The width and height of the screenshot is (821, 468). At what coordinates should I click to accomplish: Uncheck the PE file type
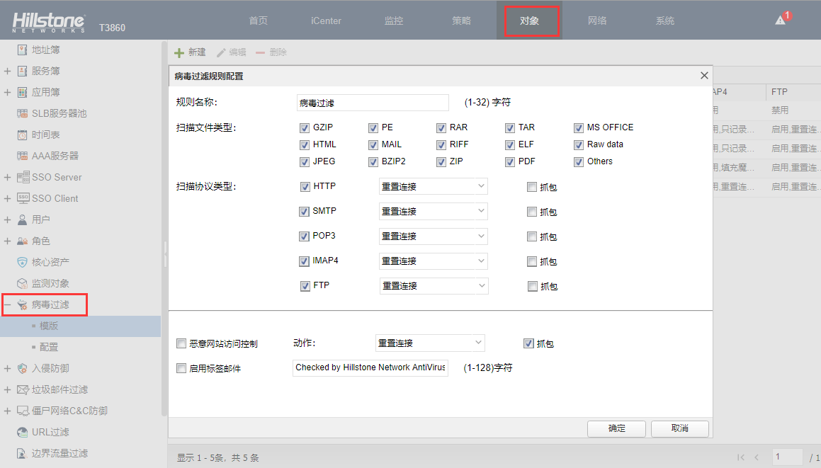[373, 127]
